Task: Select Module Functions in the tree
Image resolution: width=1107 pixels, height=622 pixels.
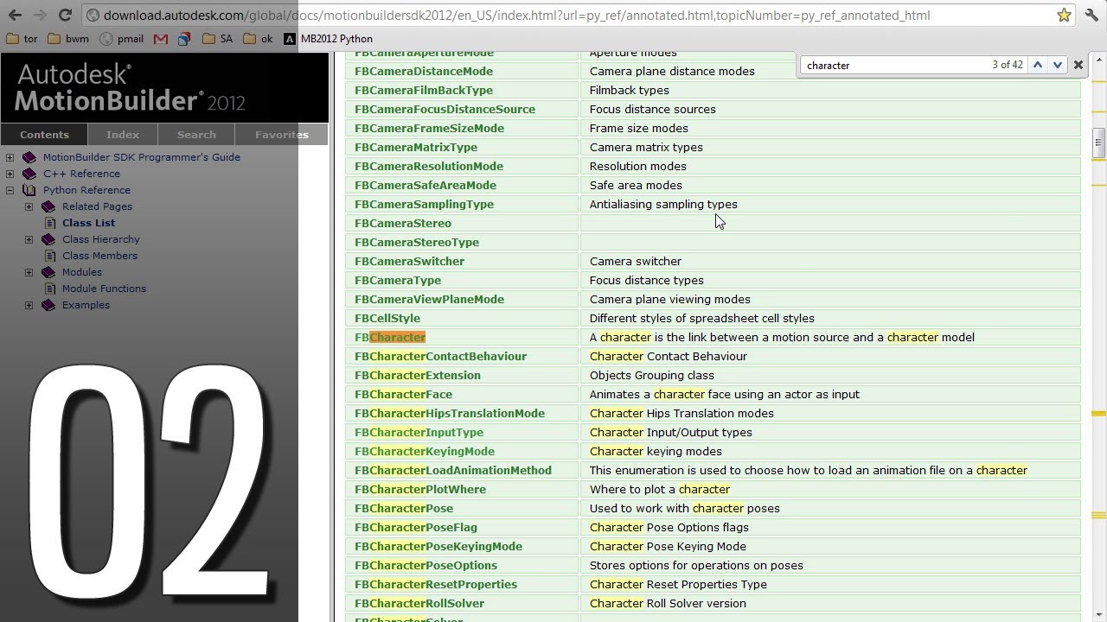Action: coord(104,289)
